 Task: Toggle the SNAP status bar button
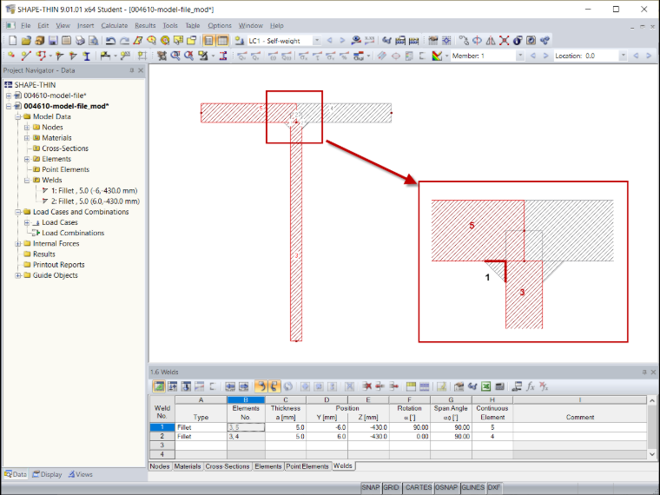click(x=371, y=487)
